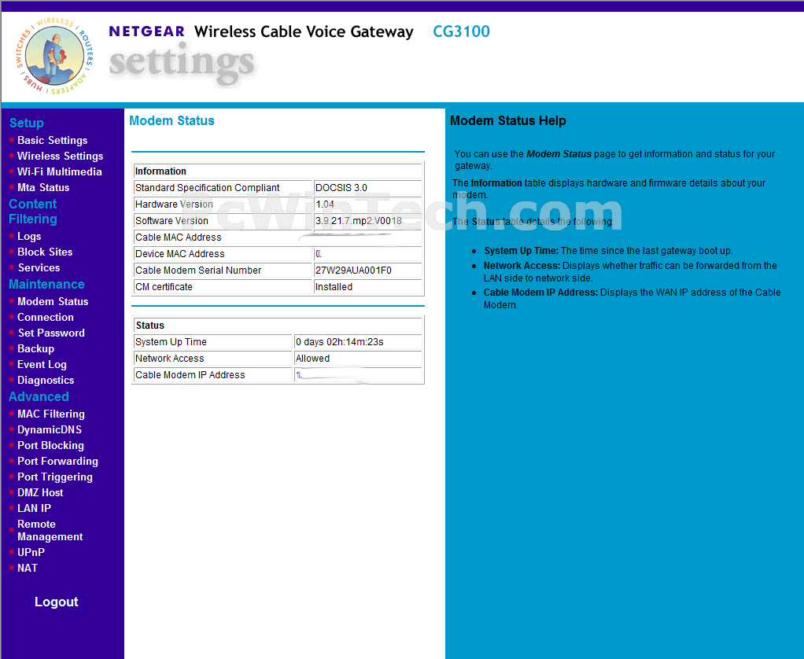Image resolution: width=804 pixels, height=659 pixels.
Task: Click the Cable Modem IP Address label
Action: (x=190, y=375)
